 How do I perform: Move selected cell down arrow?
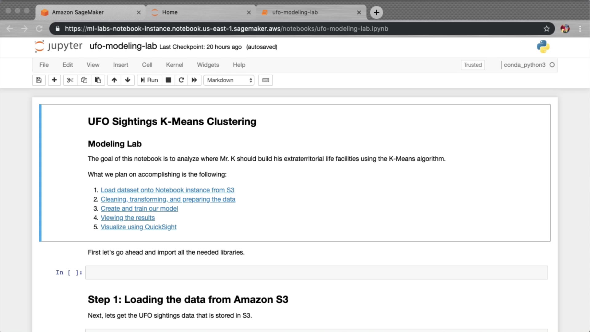coord(128,80)
